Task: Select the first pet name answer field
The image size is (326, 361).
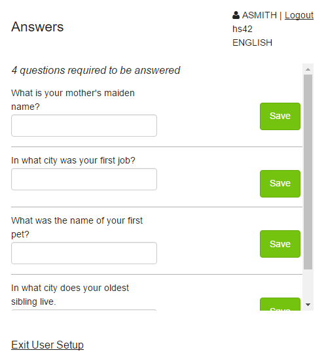Action: [x=84, y=253]
